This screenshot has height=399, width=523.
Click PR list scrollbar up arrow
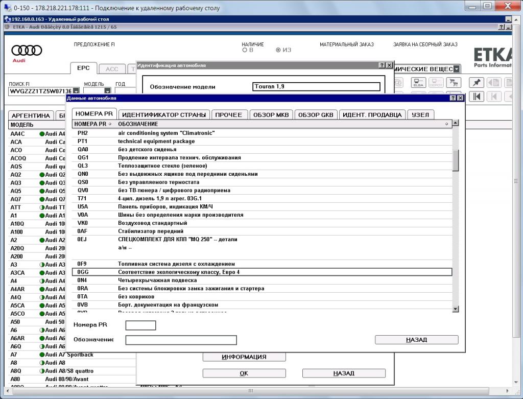pyautogui.click(x=456, y=123)
